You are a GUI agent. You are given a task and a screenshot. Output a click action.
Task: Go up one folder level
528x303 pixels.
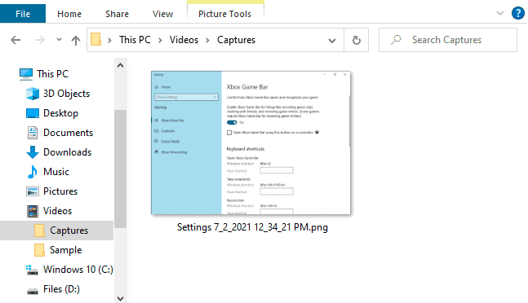76,40
